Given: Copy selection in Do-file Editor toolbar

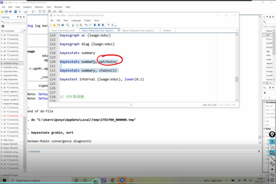Looking at the screenshot, I should (x=77, y=25).
